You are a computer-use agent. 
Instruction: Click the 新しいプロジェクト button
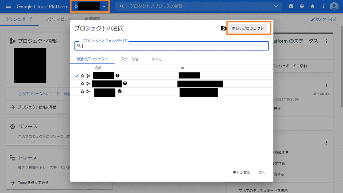(248, 28)
